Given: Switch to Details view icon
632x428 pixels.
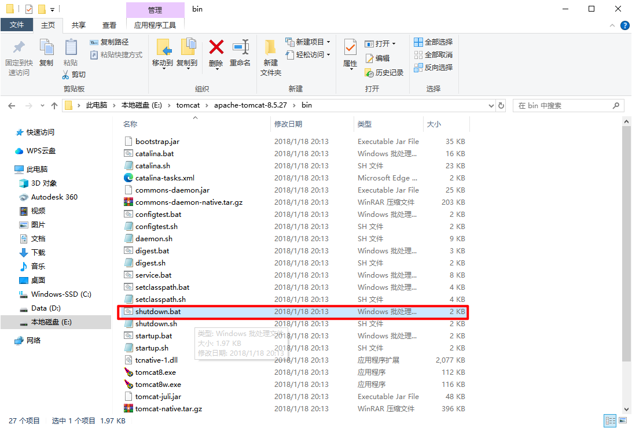Looking at the screenshot, I should point(611,421).
